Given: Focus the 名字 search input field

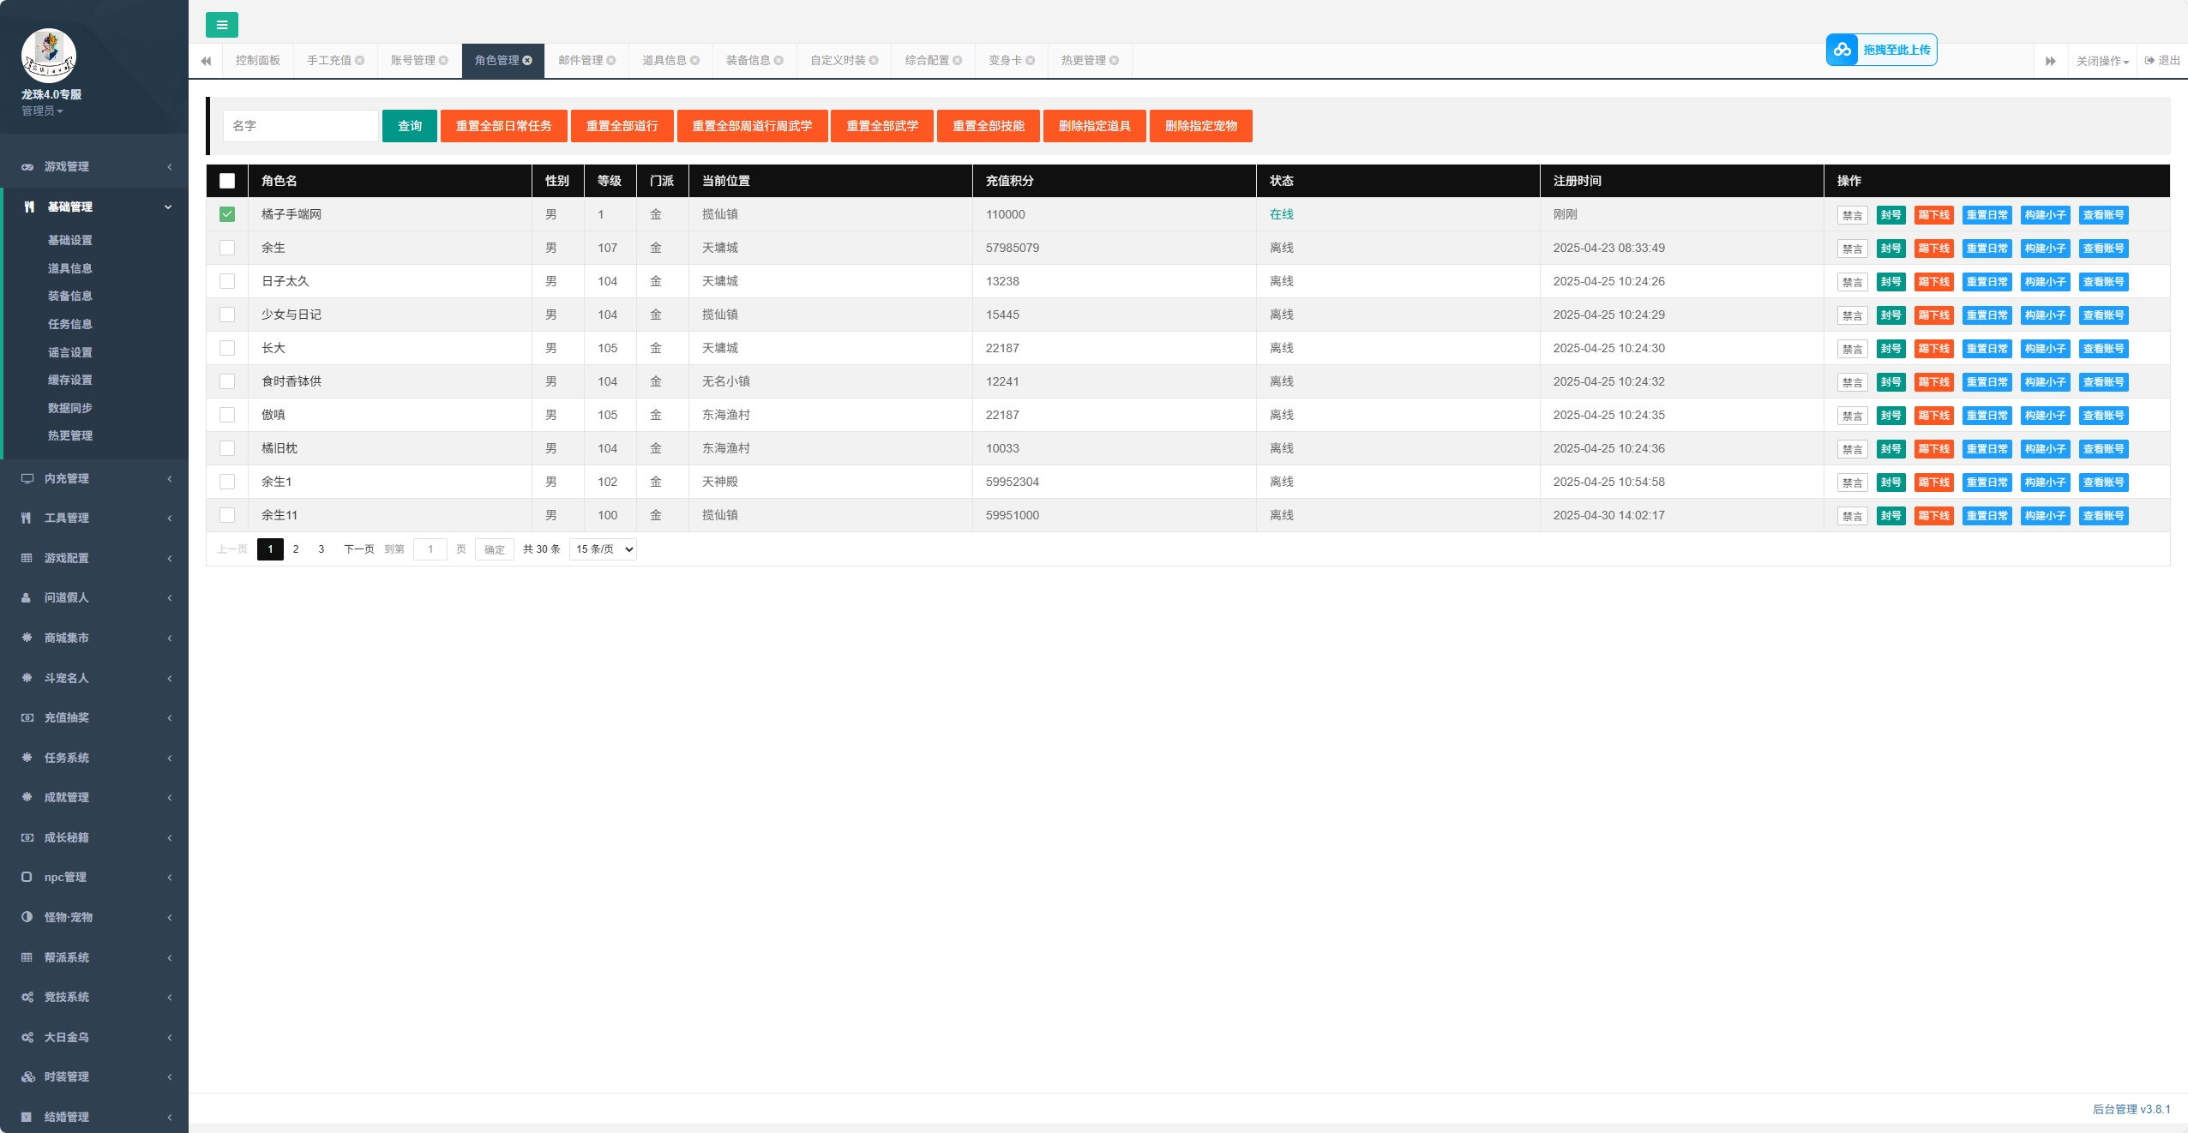Looking at the screenshot, I should tap(301, 126).
